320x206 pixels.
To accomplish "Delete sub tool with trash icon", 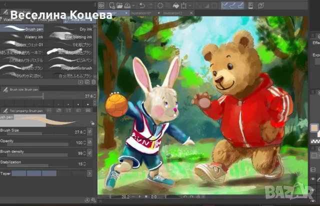I will pos(93,81).
